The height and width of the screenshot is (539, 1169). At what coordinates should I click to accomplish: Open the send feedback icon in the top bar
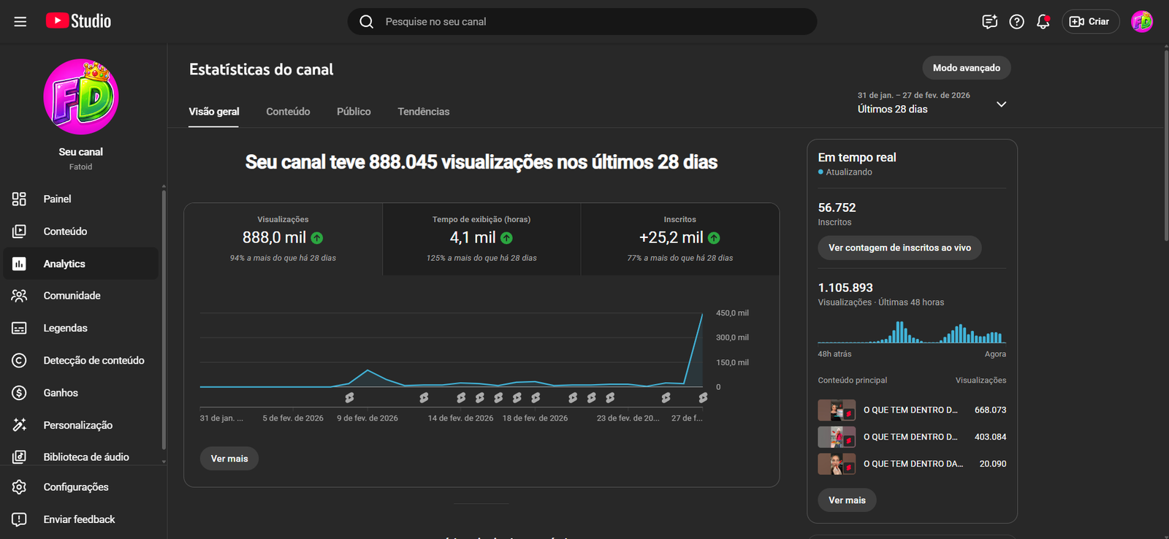[989, 22]
